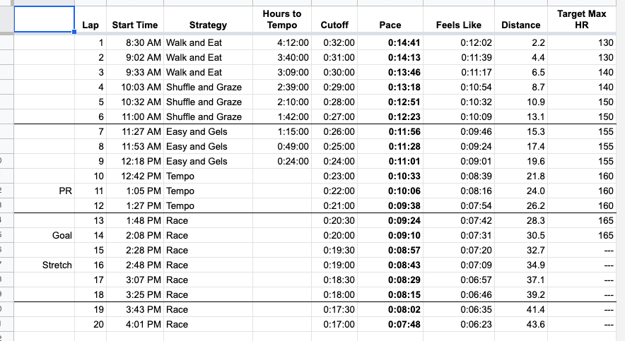The height and width of the screenshot is (341, 625).
Task: Select the "Stretch" label cell
Action: coord(44,265)
